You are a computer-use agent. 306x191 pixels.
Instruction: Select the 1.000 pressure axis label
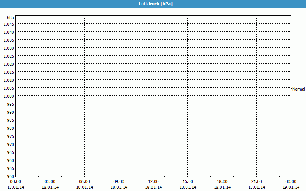coord(9,96)
